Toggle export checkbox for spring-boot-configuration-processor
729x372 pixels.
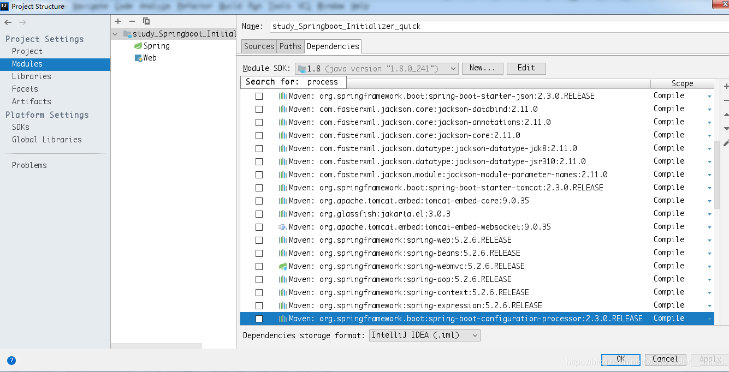click(x=259, y=319)
